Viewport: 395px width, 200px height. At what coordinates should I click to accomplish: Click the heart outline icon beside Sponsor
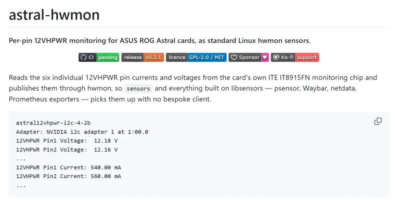click(234, 57)
